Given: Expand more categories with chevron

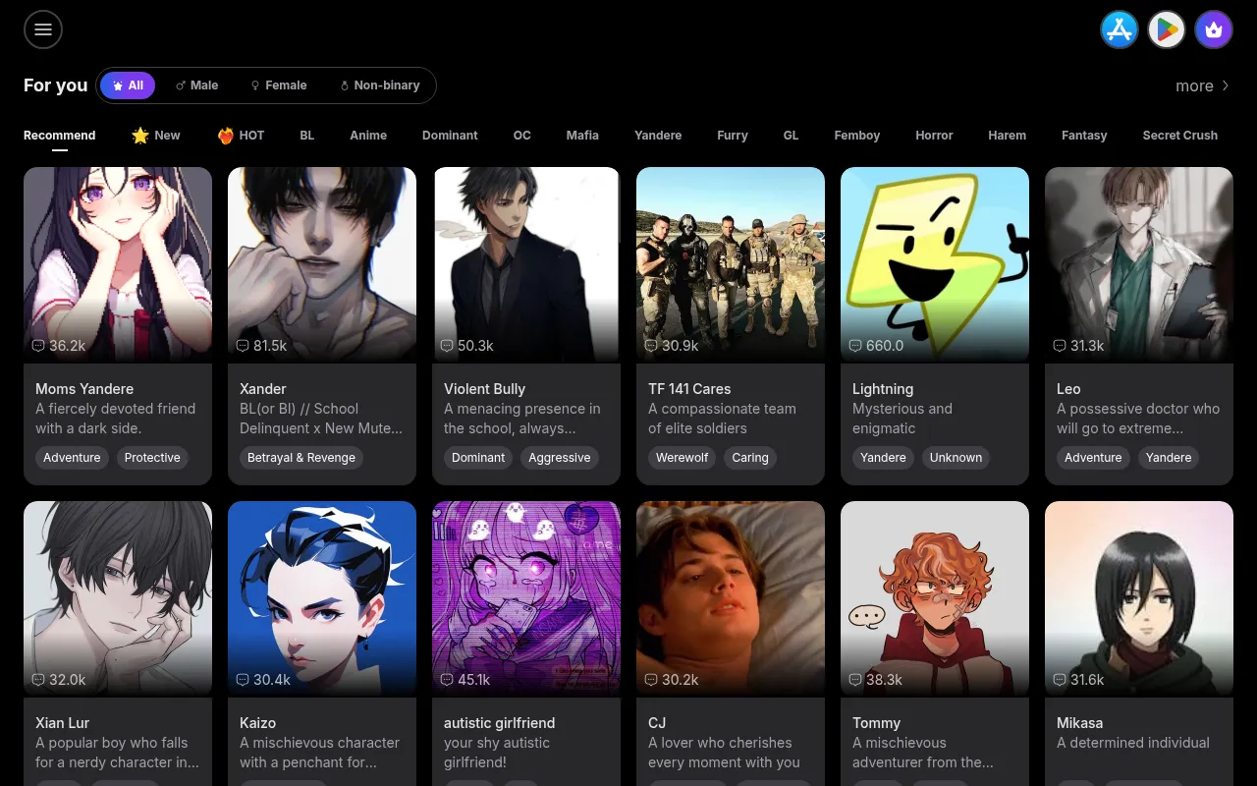Looking at the screenshot, I should point(1203,85).
